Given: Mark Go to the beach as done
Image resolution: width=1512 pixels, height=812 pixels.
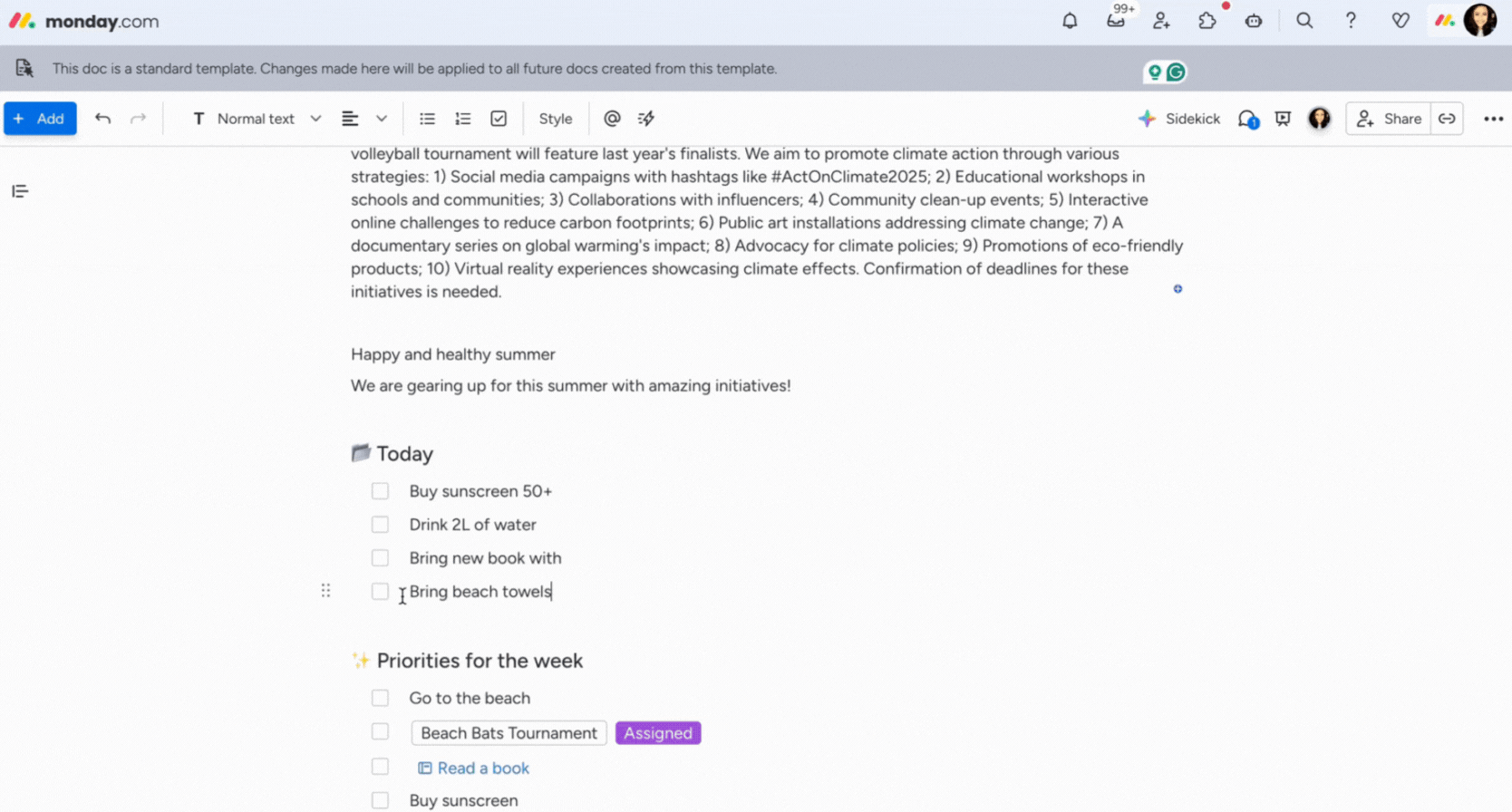Looking at the screenshot, I should click(x=380, y=698).
